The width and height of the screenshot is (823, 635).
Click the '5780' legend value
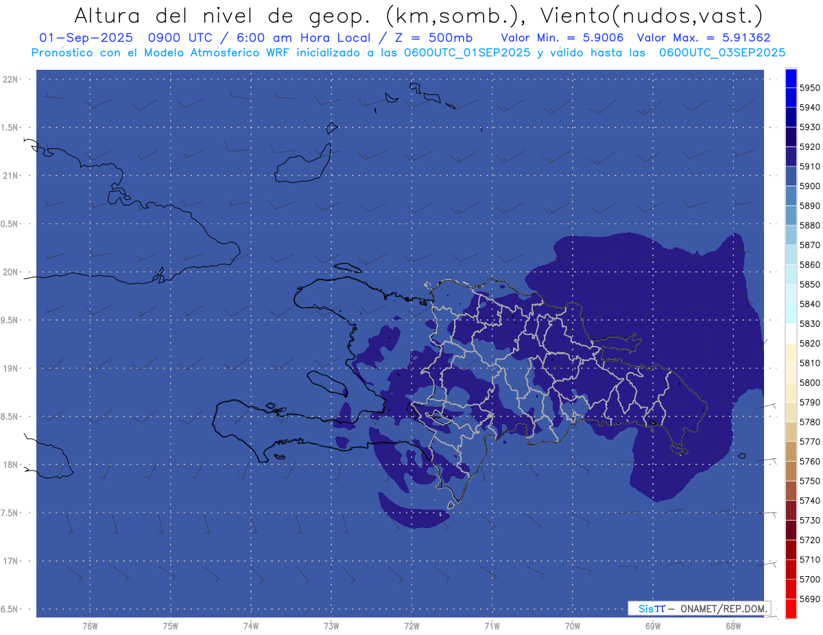(x=809, y=422)
